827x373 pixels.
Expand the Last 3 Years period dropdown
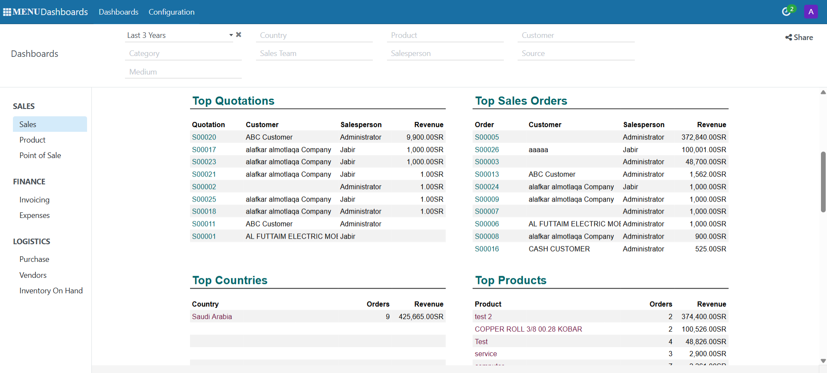click(x=231, y=35)
